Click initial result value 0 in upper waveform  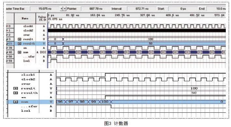55,39
